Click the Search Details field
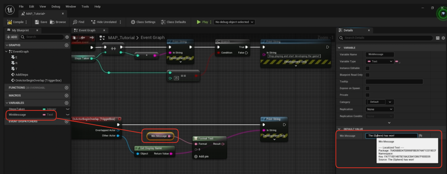447x174 pixels. (x=385, y=38)
